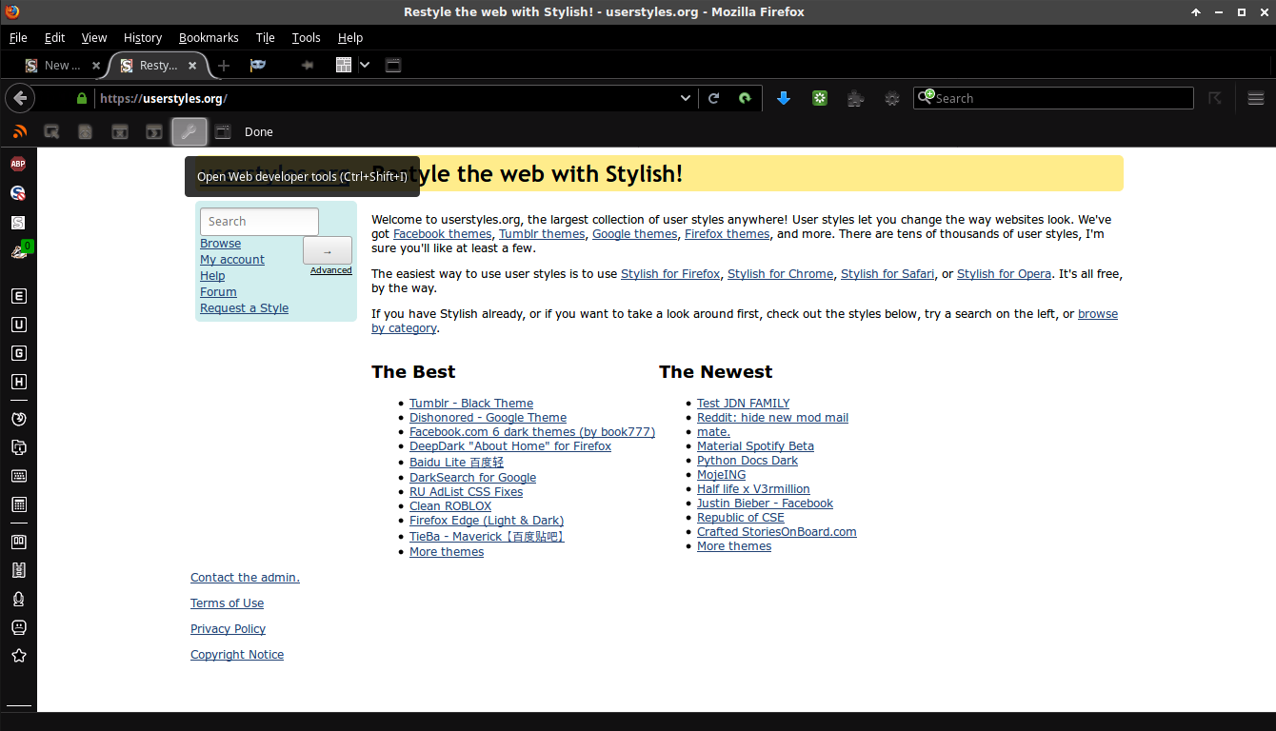Open Material Spotify Beta link
The image size is (1276, 731).
[x=755, y=446]
